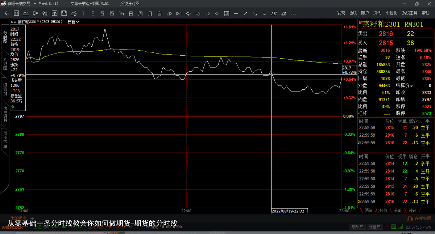
Task: Switch to the 分价 bottom tab
Action: click(x=383, y=210)
